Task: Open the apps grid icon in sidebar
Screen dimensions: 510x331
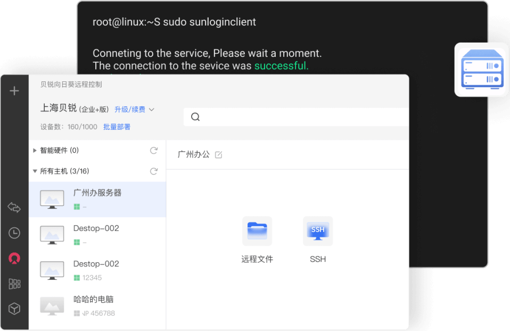Action: pos(14,284)
